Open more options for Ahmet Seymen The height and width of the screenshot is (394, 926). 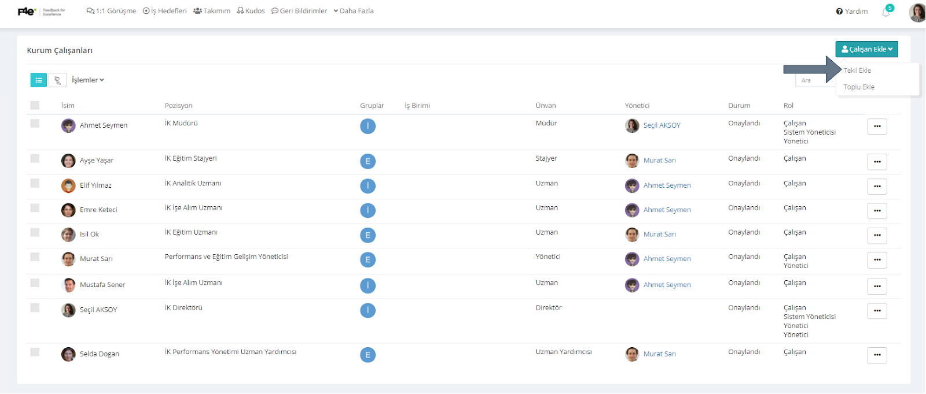[x=877, y=127]
